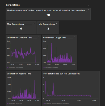Image resolution: width=105 pixels, height=106 pixels.
Task: Click the Connection Usage Time title
Action: pos(54,38)
